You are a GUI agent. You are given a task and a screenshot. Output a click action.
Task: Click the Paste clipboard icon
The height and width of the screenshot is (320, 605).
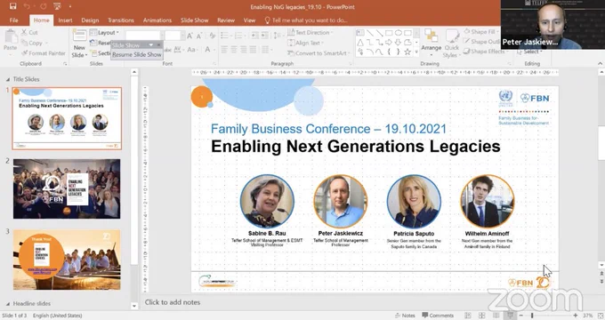(11, 37)
